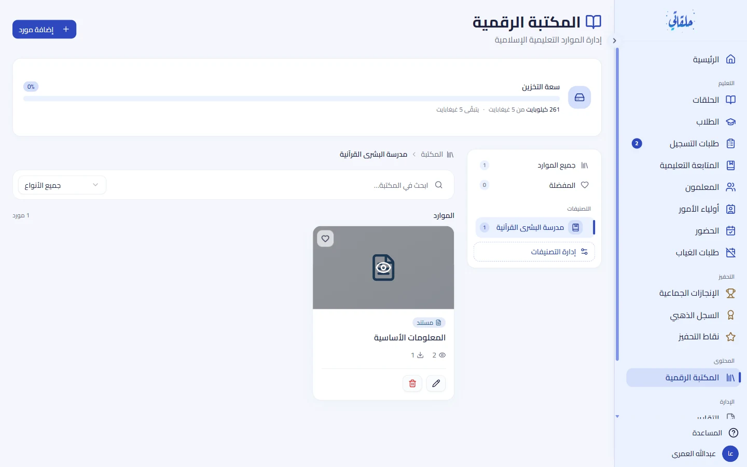This screenshot has height=467, width=747.
Task: Click the badge 2 on طلبات التسجيل
Action: click(x=637, y=144)
